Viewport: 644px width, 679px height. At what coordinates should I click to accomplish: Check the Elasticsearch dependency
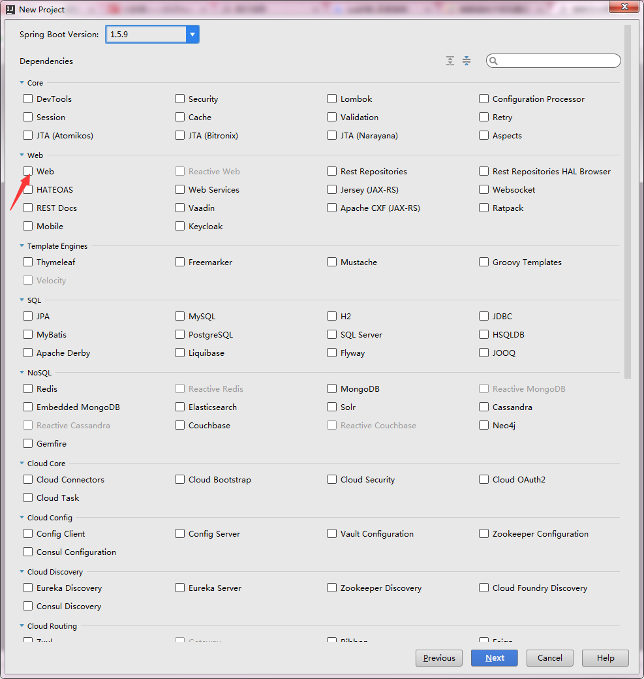pos(179,407)
